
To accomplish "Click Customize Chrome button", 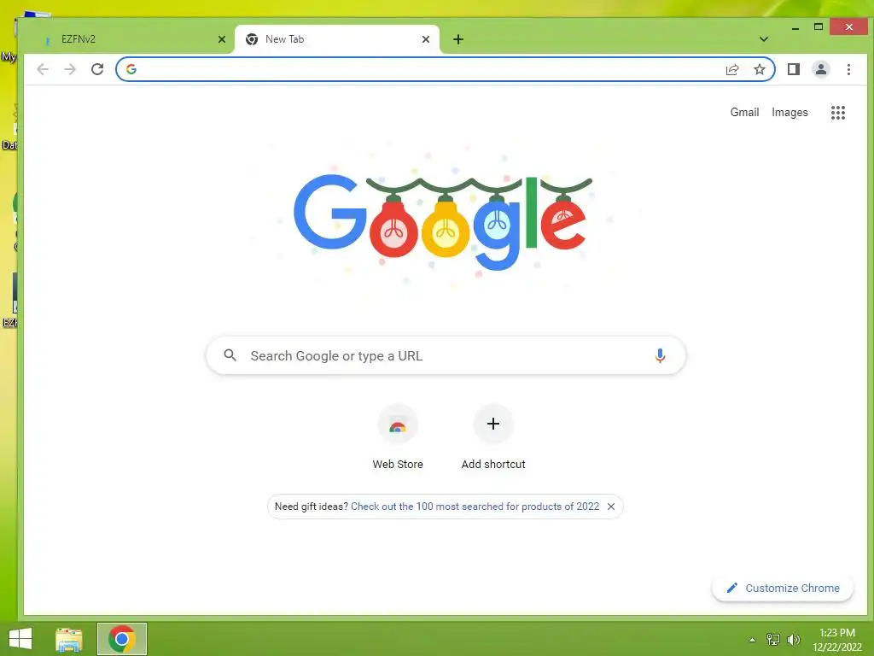I will click(x=783, y=588).
